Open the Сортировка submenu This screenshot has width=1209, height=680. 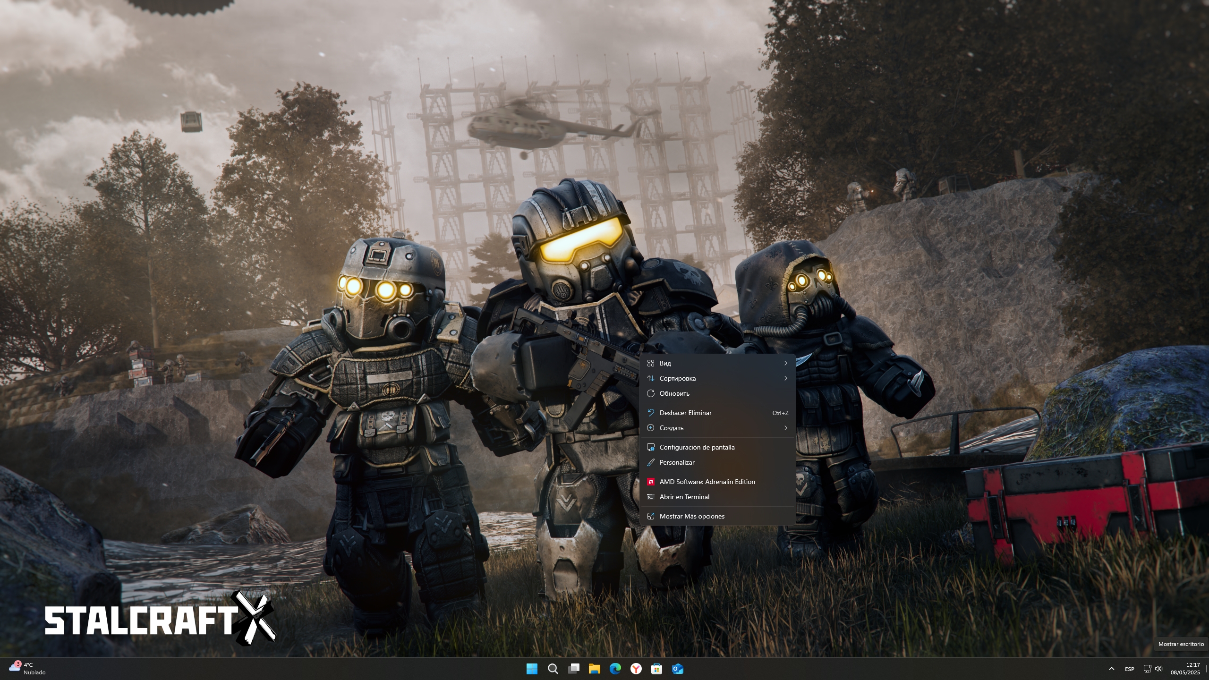717,378
